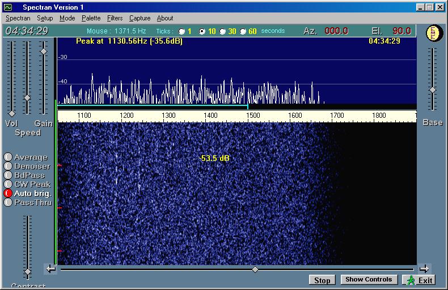This screenshot has width=448, height=290.
Task: Click the Speed slider handle
Action: [27, 98]
